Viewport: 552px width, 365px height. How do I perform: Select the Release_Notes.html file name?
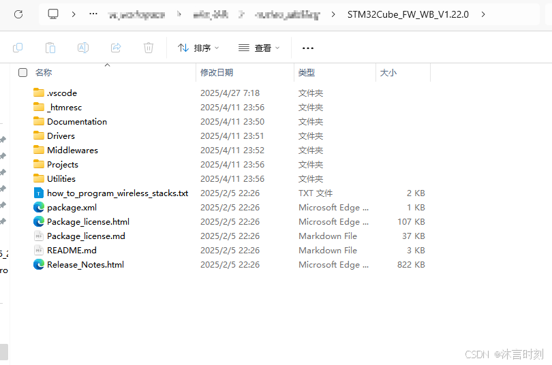pyautogui.click(x=86, y=264)
